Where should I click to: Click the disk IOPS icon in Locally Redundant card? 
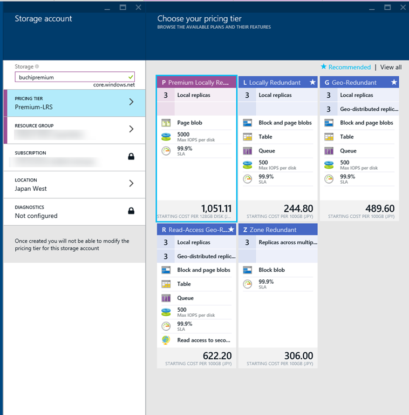coord(247,165)
